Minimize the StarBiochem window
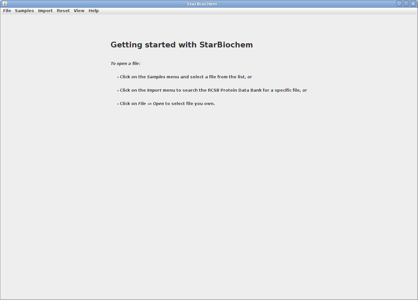Viewport: 418px width, 300px height. (399, 4)
